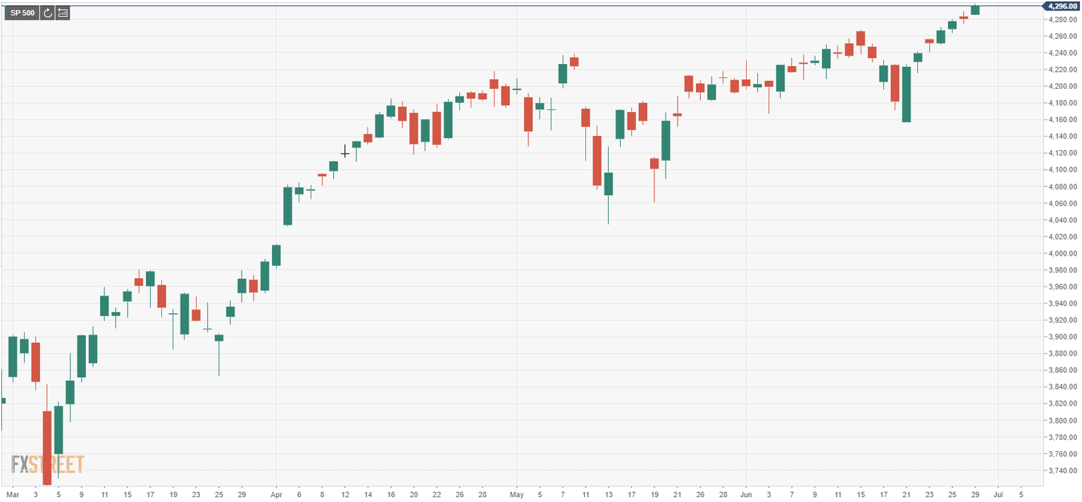Click the Jun label on date axis
Screen dimensions: 1082x502
tap(745, 493)
